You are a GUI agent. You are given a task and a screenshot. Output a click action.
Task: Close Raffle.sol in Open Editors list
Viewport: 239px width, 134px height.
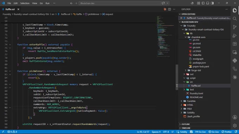click(181, 18)
